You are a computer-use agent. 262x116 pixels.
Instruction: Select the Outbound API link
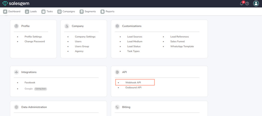click(133, 87)
